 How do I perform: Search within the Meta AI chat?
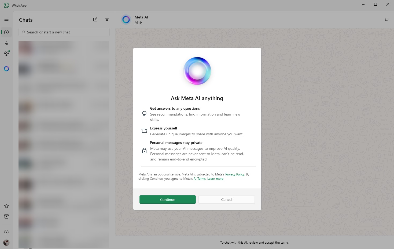click(386, 20)
